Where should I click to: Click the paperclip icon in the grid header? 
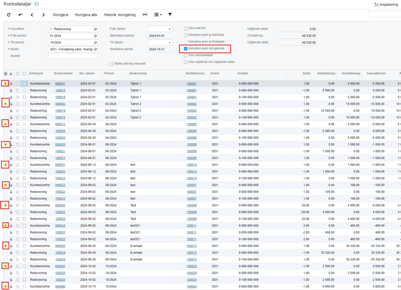(x=11, y=73)
